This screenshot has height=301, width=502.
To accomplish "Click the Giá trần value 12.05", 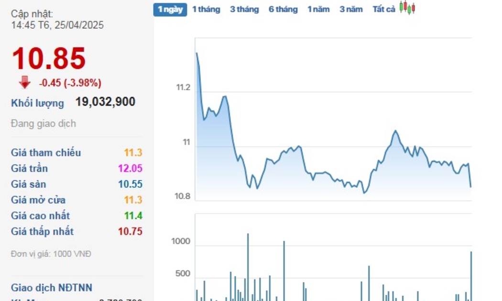I will pyautogui.click(x=132, y=169).
